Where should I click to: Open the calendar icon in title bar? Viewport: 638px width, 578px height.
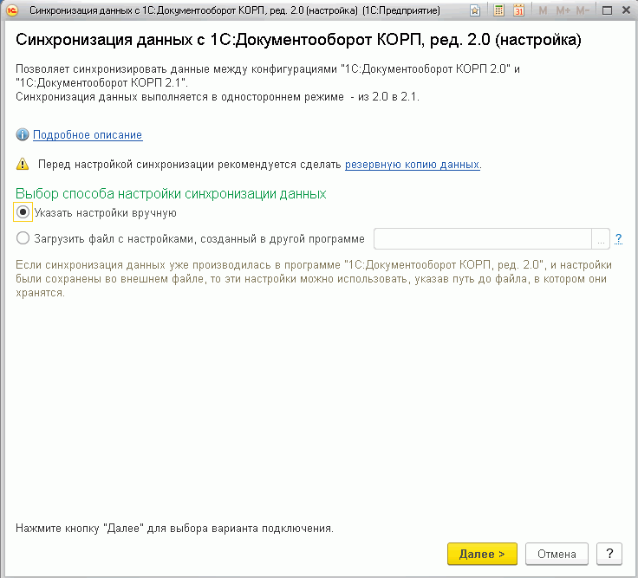(x=518, y=10)
